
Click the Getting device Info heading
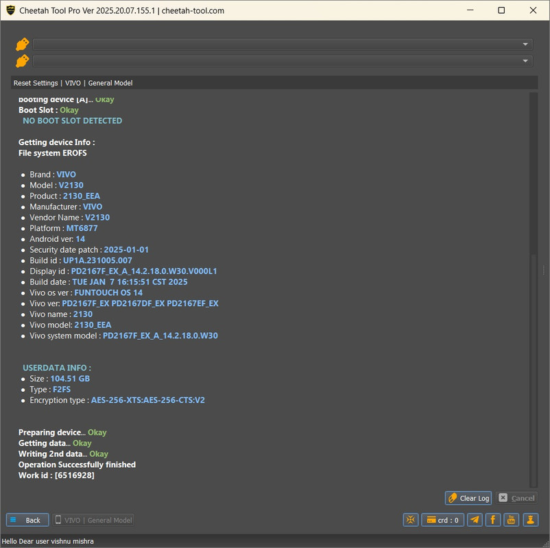[56, 142]
